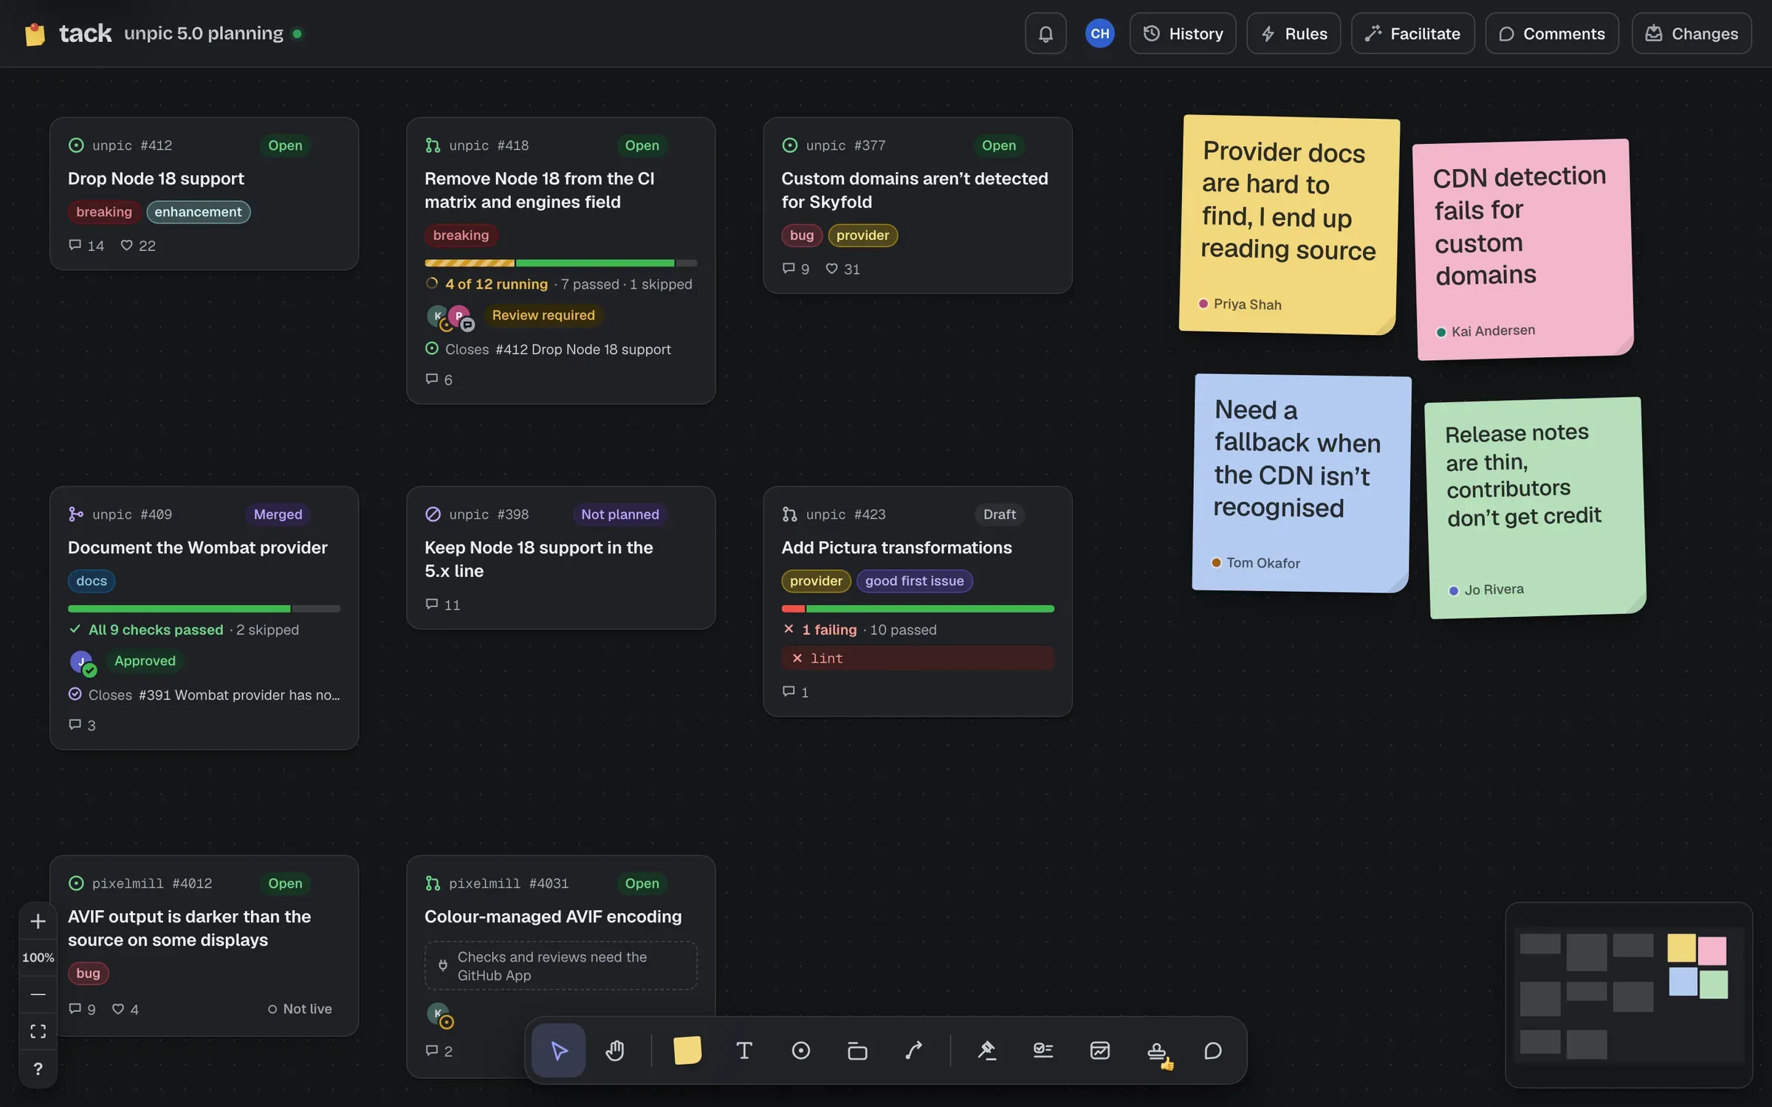Select the thumbs-up stamp tool

click(1158, 1049)
